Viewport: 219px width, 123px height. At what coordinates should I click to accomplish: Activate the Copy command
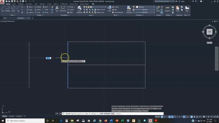pyautogui.click(x=29, y=10)
